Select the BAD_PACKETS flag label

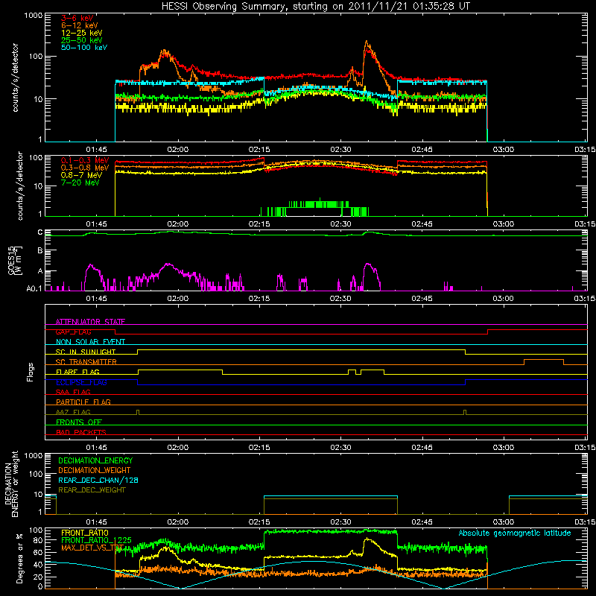point(81,432)
